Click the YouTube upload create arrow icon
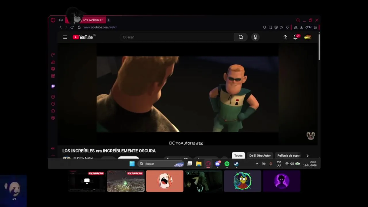368x207 pixels. point(285,37)
